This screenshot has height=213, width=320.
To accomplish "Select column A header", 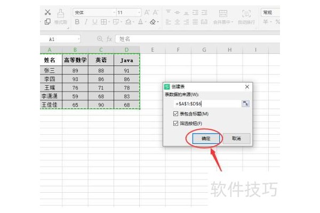I will point(51,50).
